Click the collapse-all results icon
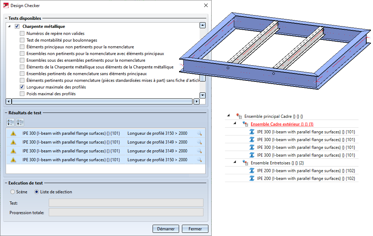Image resolution: width=373 pixels, height=236 pixels. tap(20, 122)
